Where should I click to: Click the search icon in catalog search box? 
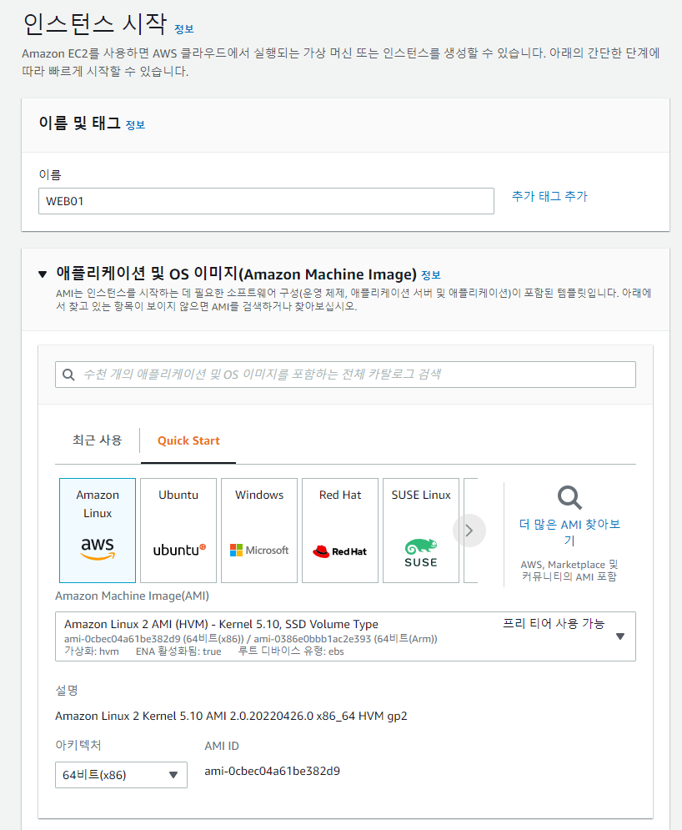tap(68, 375)
